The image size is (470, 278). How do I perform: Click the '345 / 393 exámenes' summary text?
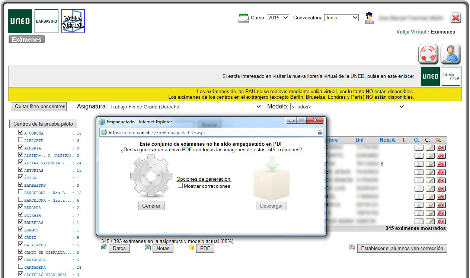click(x=167, y=241)
